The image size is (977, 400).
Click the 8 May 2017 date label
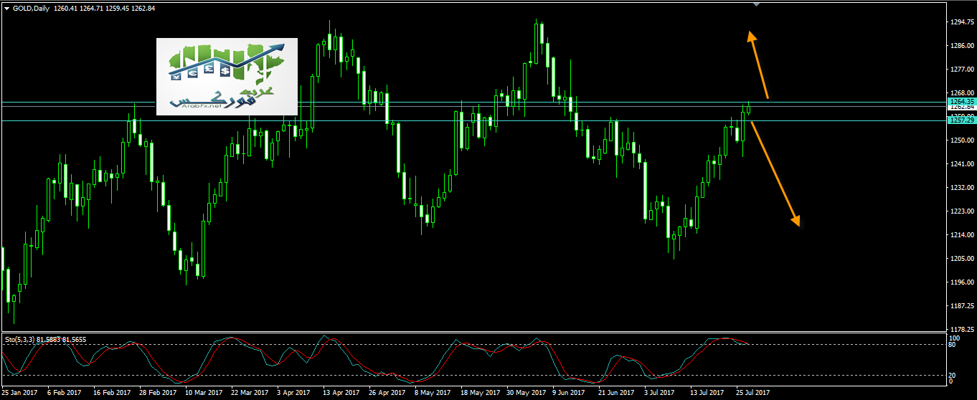point(433,393)
